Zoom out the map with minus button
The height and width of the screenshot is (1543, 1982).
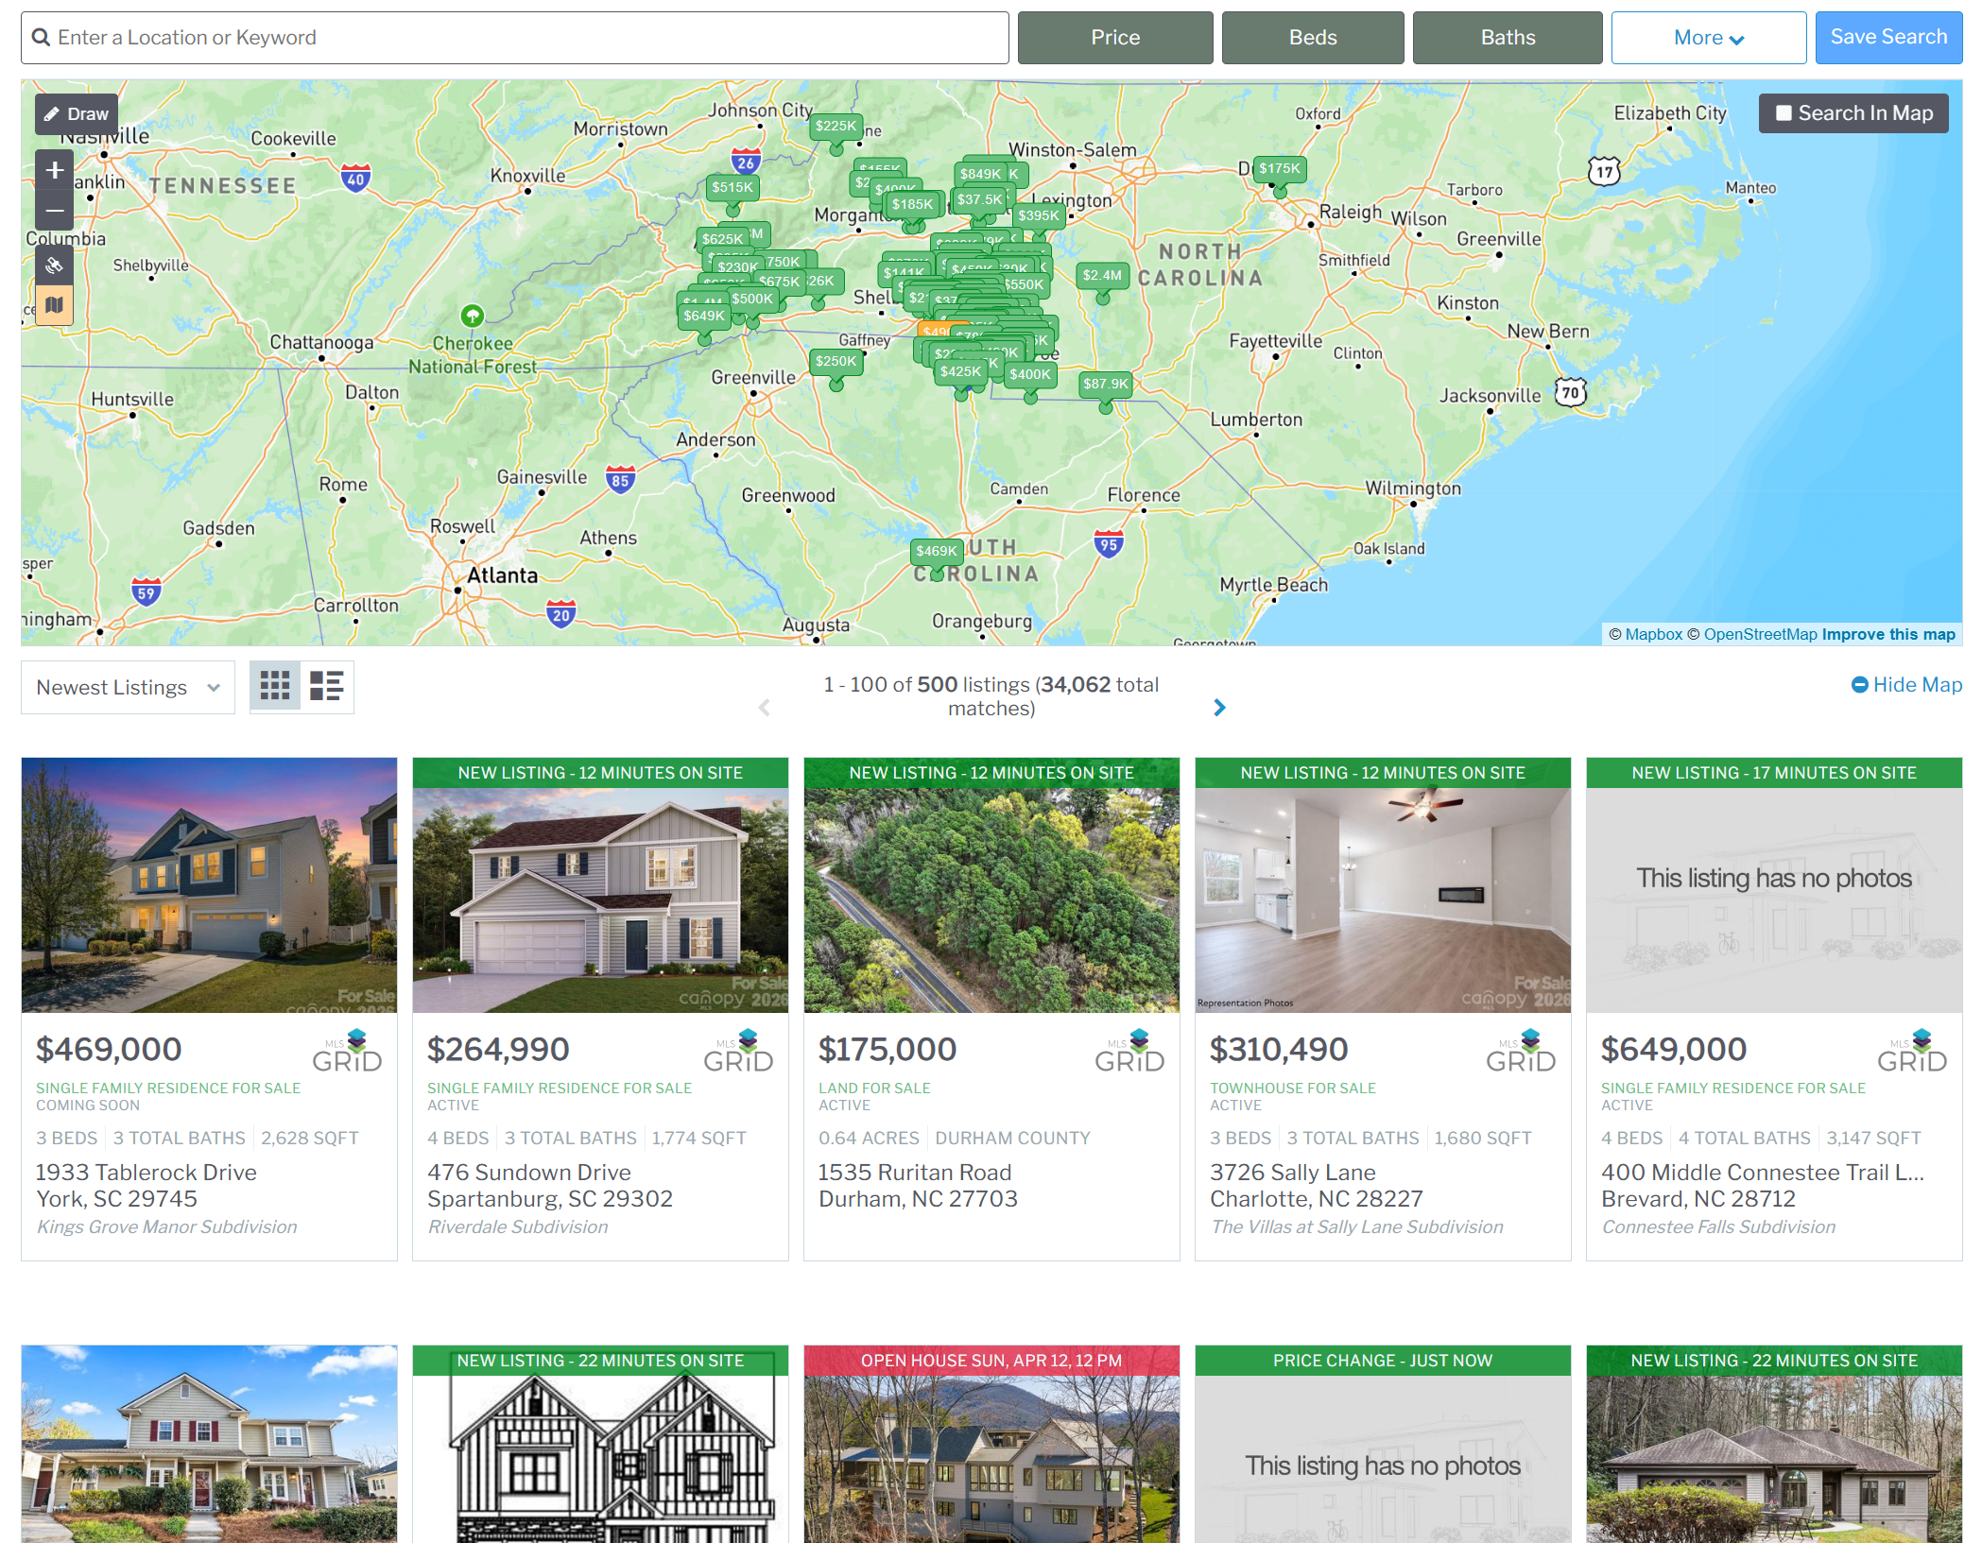(55, 211)
